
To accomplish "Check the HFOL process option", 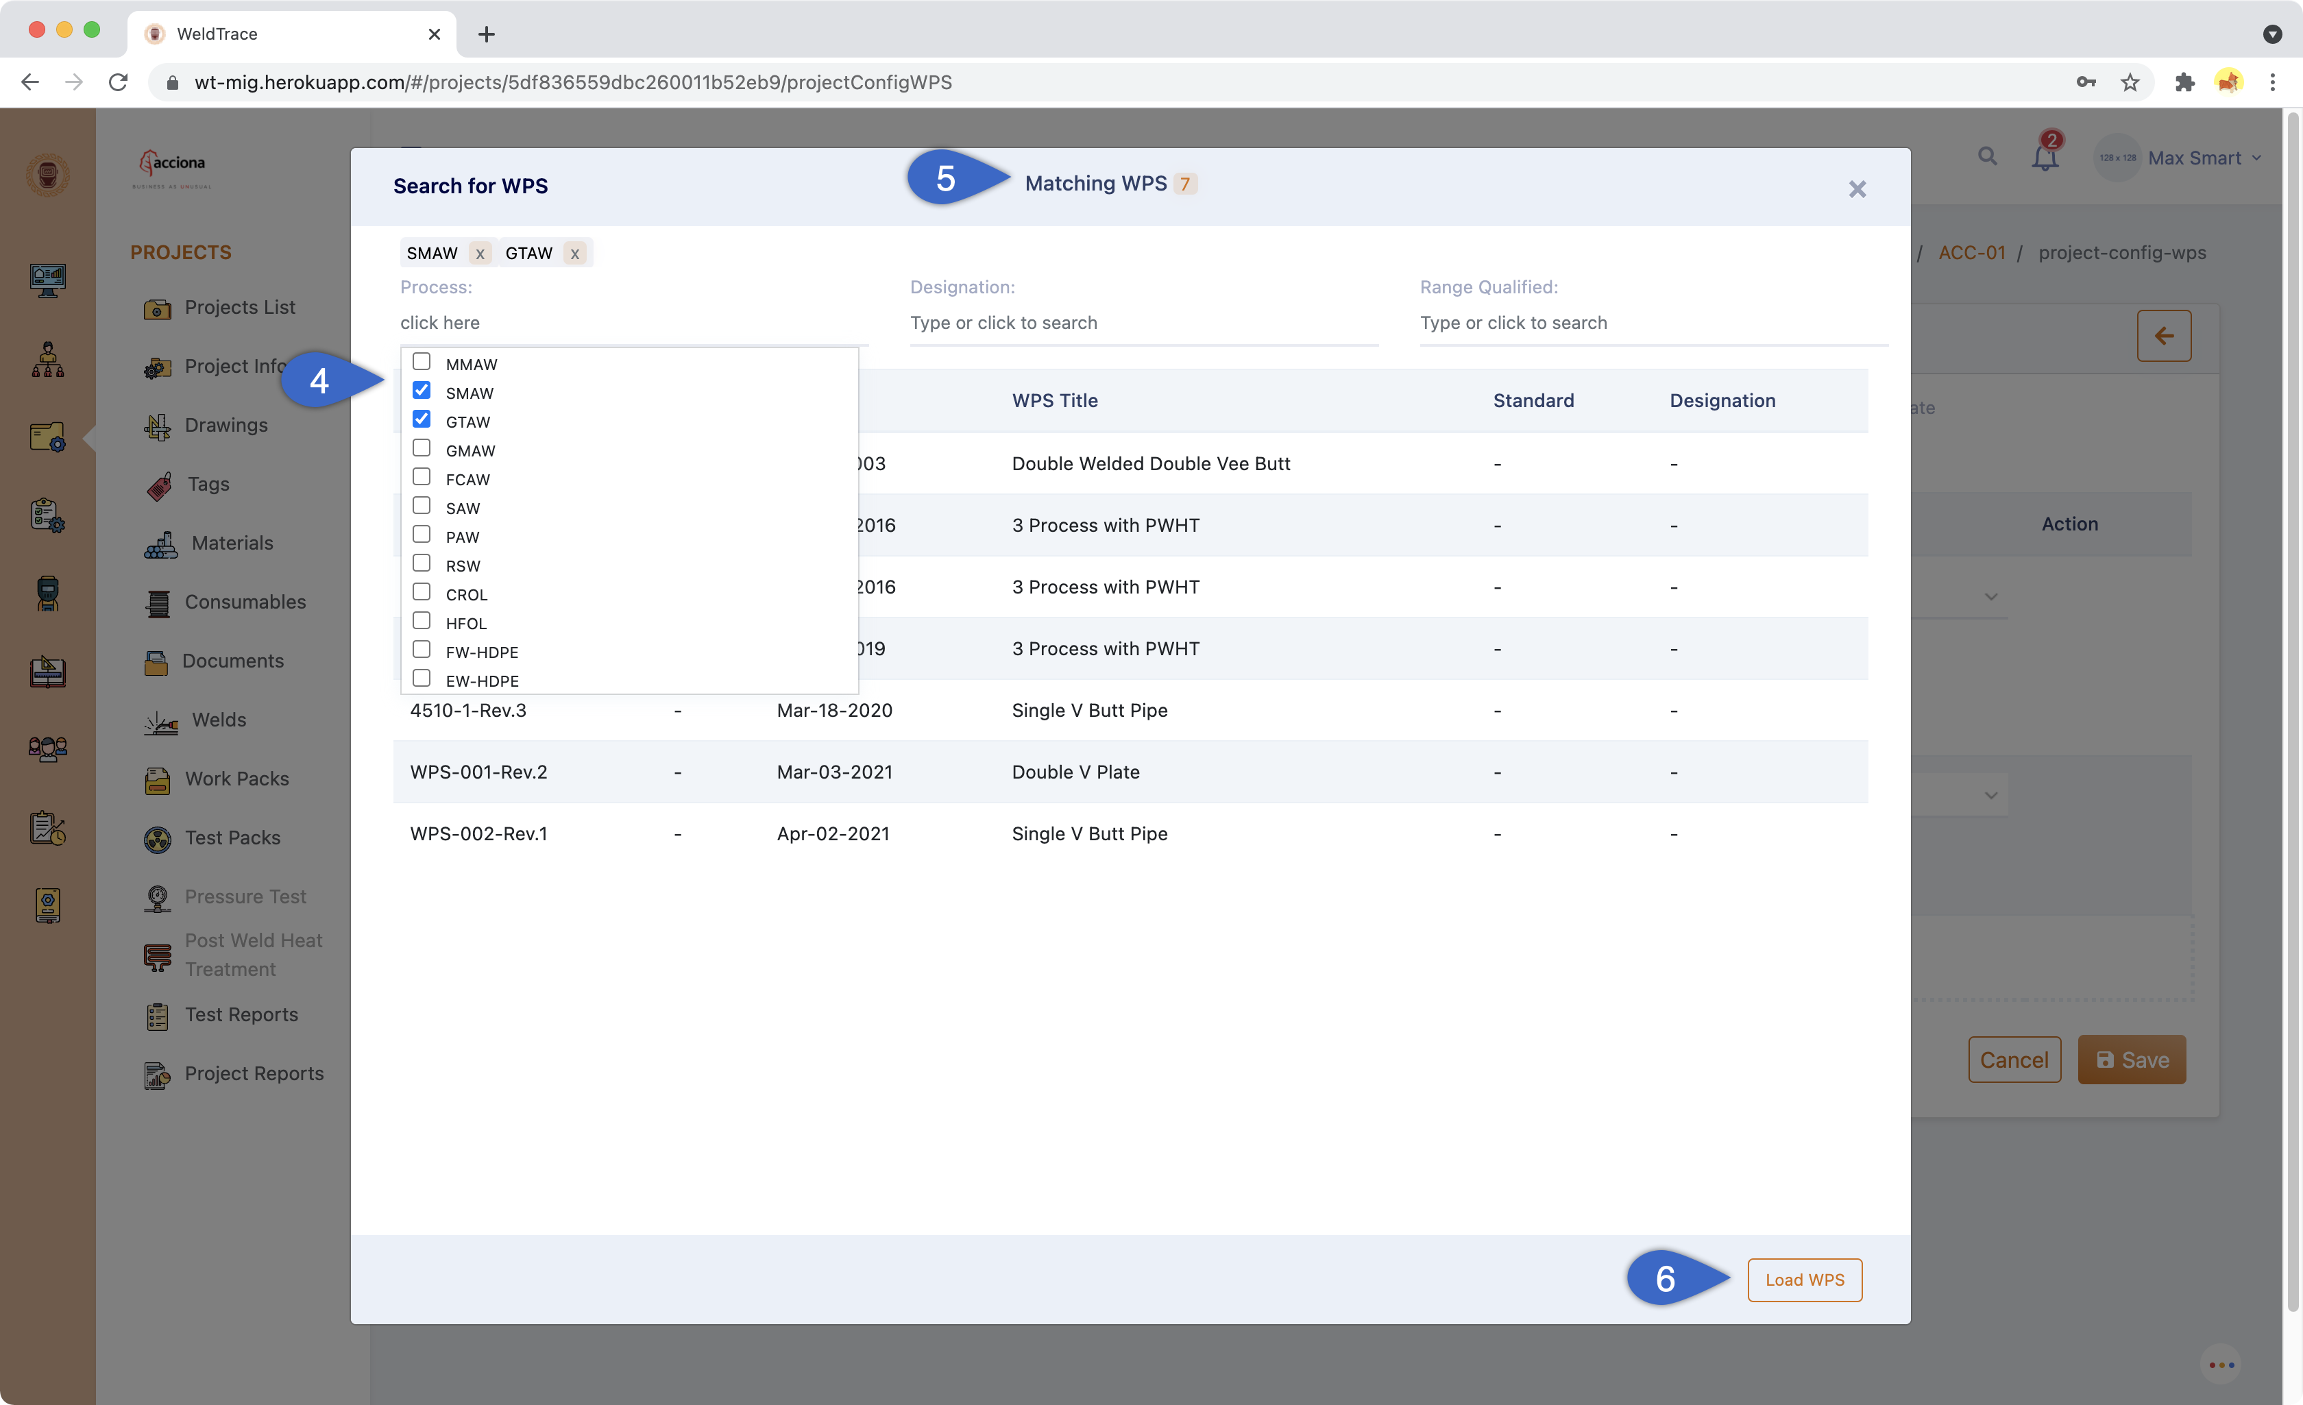I will [x=422, y=622].
